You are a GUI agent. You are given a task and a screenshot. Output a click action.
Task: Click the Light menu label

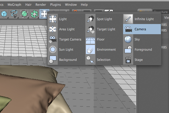coord(63,19)
